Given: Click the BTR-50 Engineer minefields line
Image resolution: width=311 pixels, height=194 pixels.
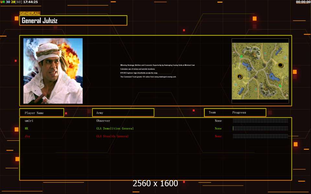Looking at the screenshot, I should click(x=139, y=73).
